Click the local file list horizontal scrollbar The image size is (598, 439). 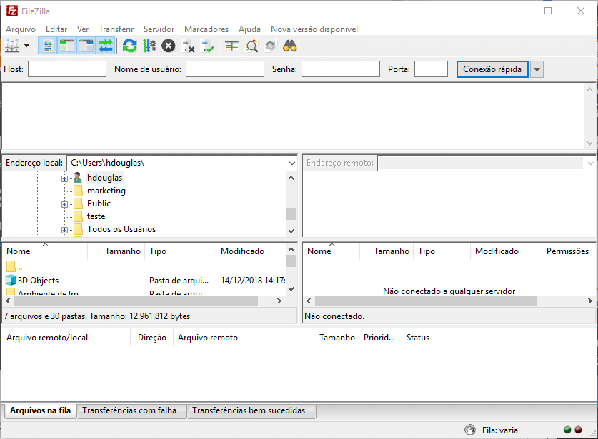(x=143, y=301)
